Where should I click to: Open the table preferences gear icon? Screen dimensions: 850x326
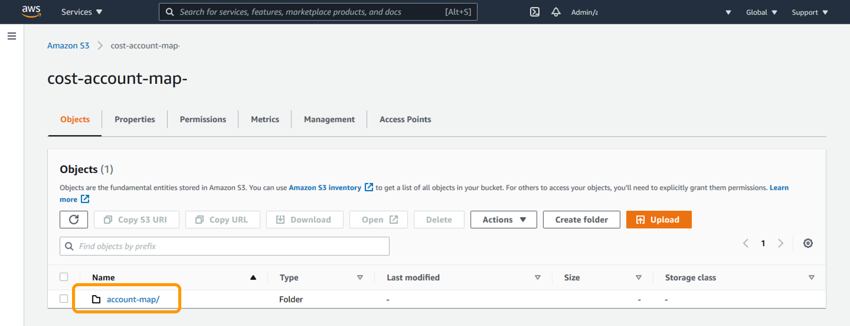point(808,243)
